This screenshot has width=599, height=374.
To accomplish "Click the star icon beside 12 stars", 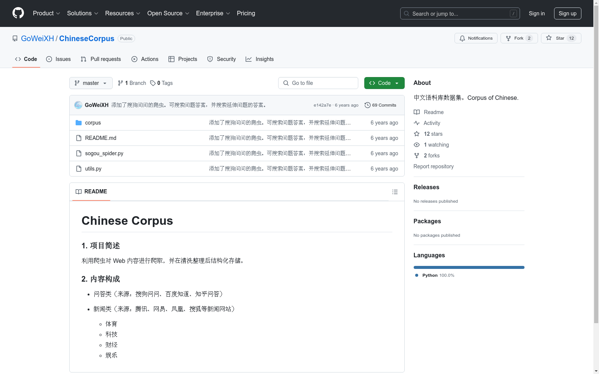I will coord(417,134).
